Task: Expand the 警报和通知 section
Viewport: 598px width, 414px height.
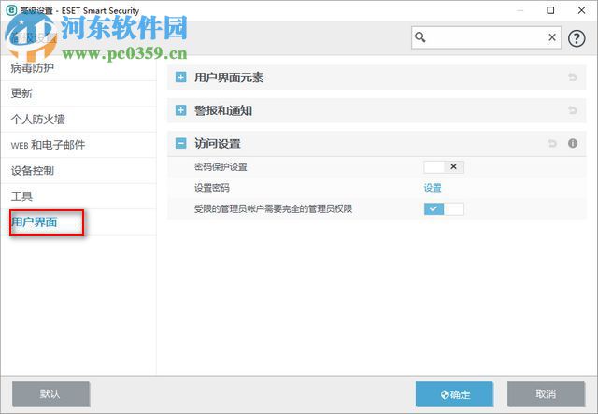Action: (x=180, y=110)
